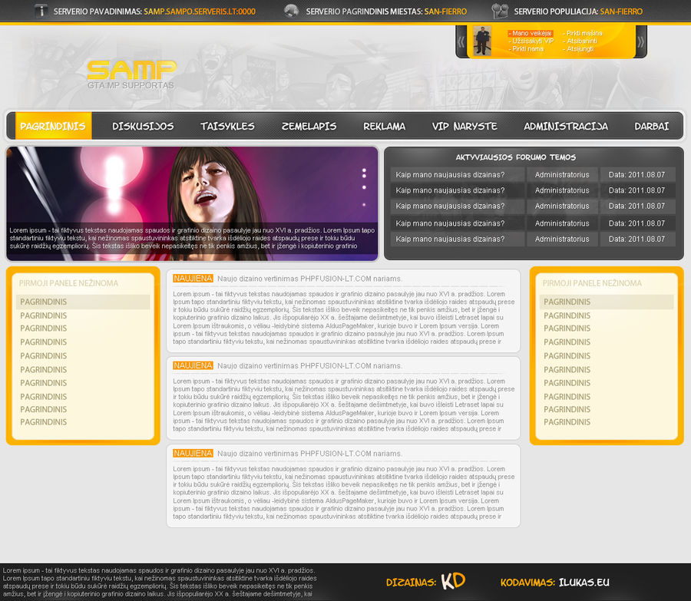The height and width of the screenshot is (601, 691).
Task: Click the info icon beside Serverio Pavadinimas
Action: (x=41, y=11)
